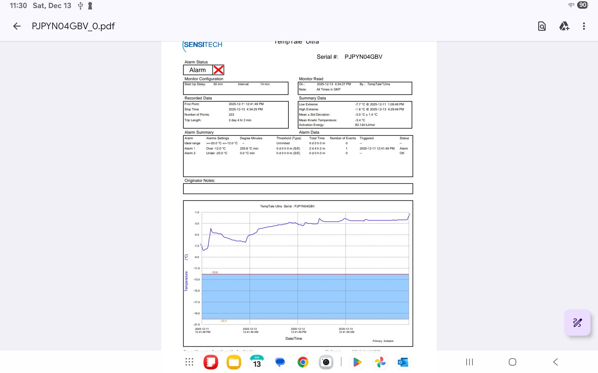Launch the blue Messages app
Viewport: 598px width, 373px height.
click(x=280, y=362)
